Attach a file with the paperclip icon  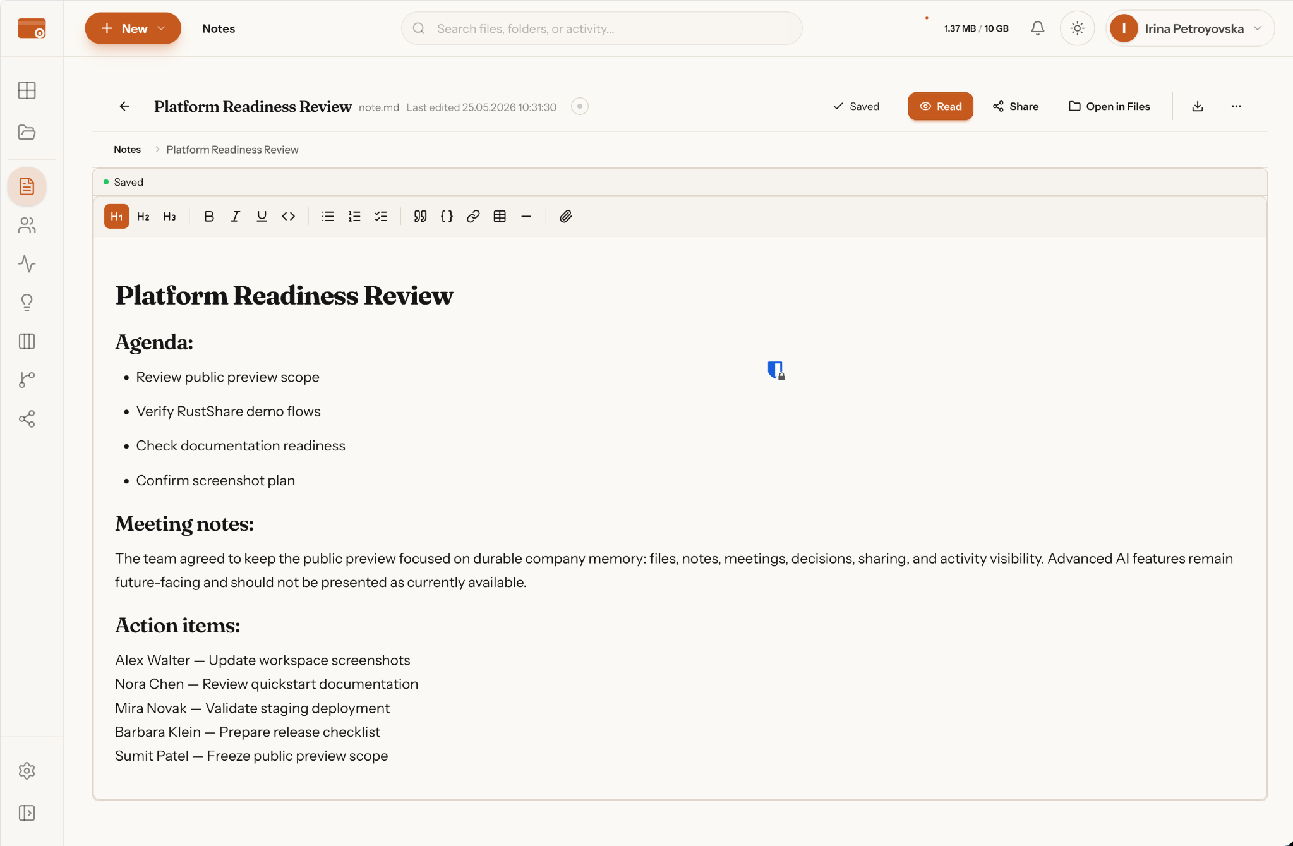pos(565,217)
